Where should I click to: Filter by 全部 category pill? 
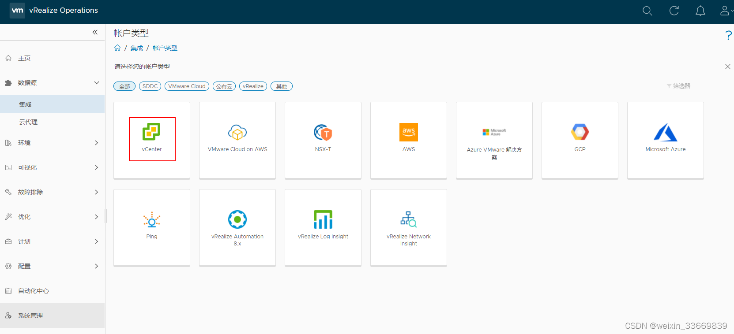[x=124, y=86]
